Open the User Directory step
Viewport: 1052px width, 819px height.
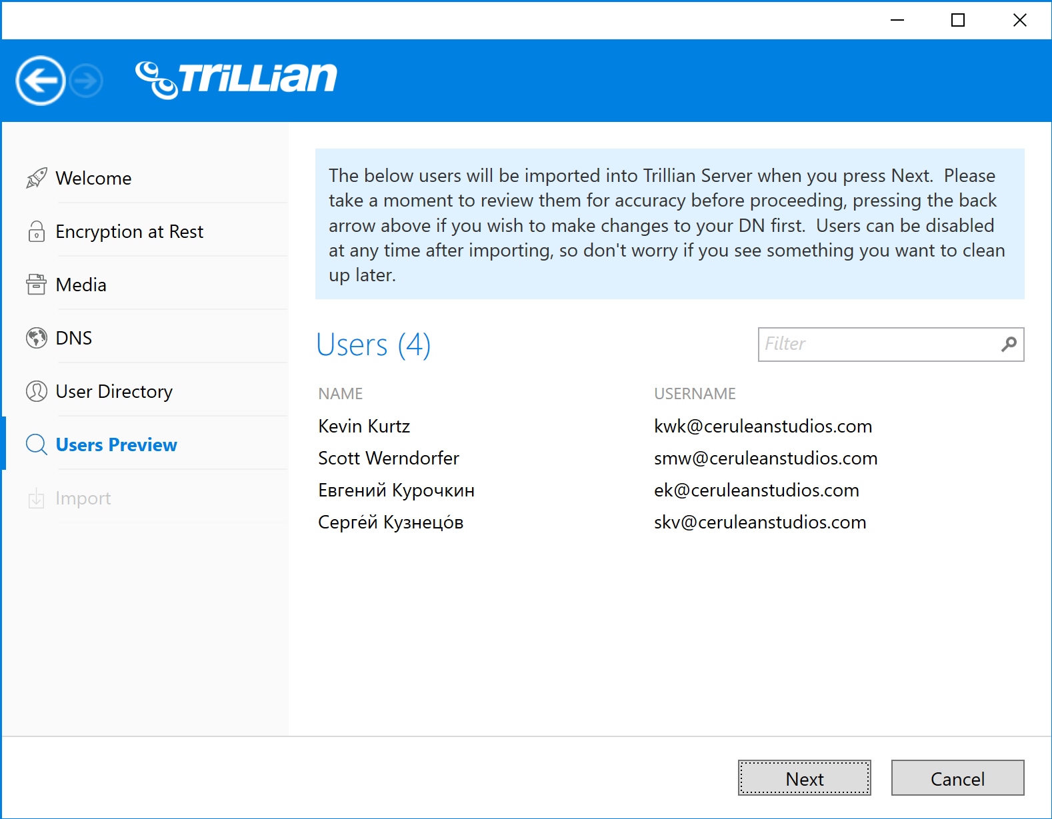114,391
